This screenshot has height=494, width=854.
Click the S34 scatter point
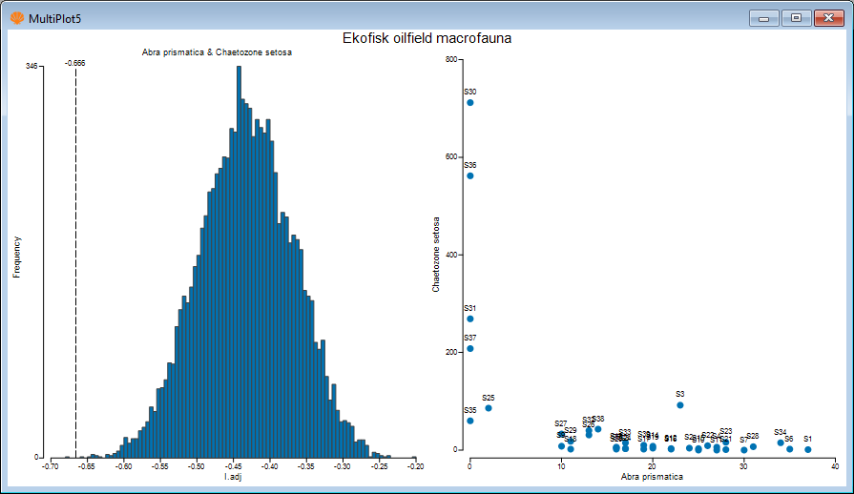[x=781, y=443]
